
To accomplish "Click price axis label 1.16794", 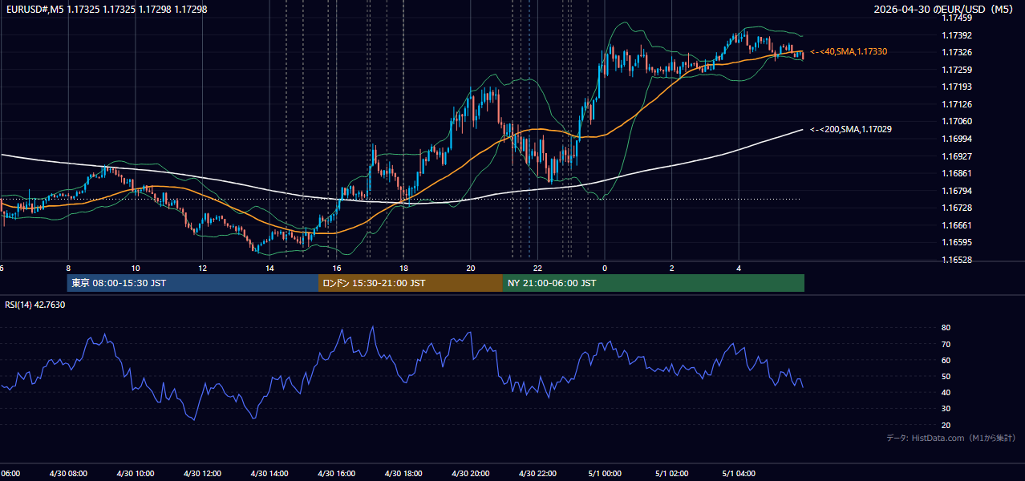I will coord(957,191).
